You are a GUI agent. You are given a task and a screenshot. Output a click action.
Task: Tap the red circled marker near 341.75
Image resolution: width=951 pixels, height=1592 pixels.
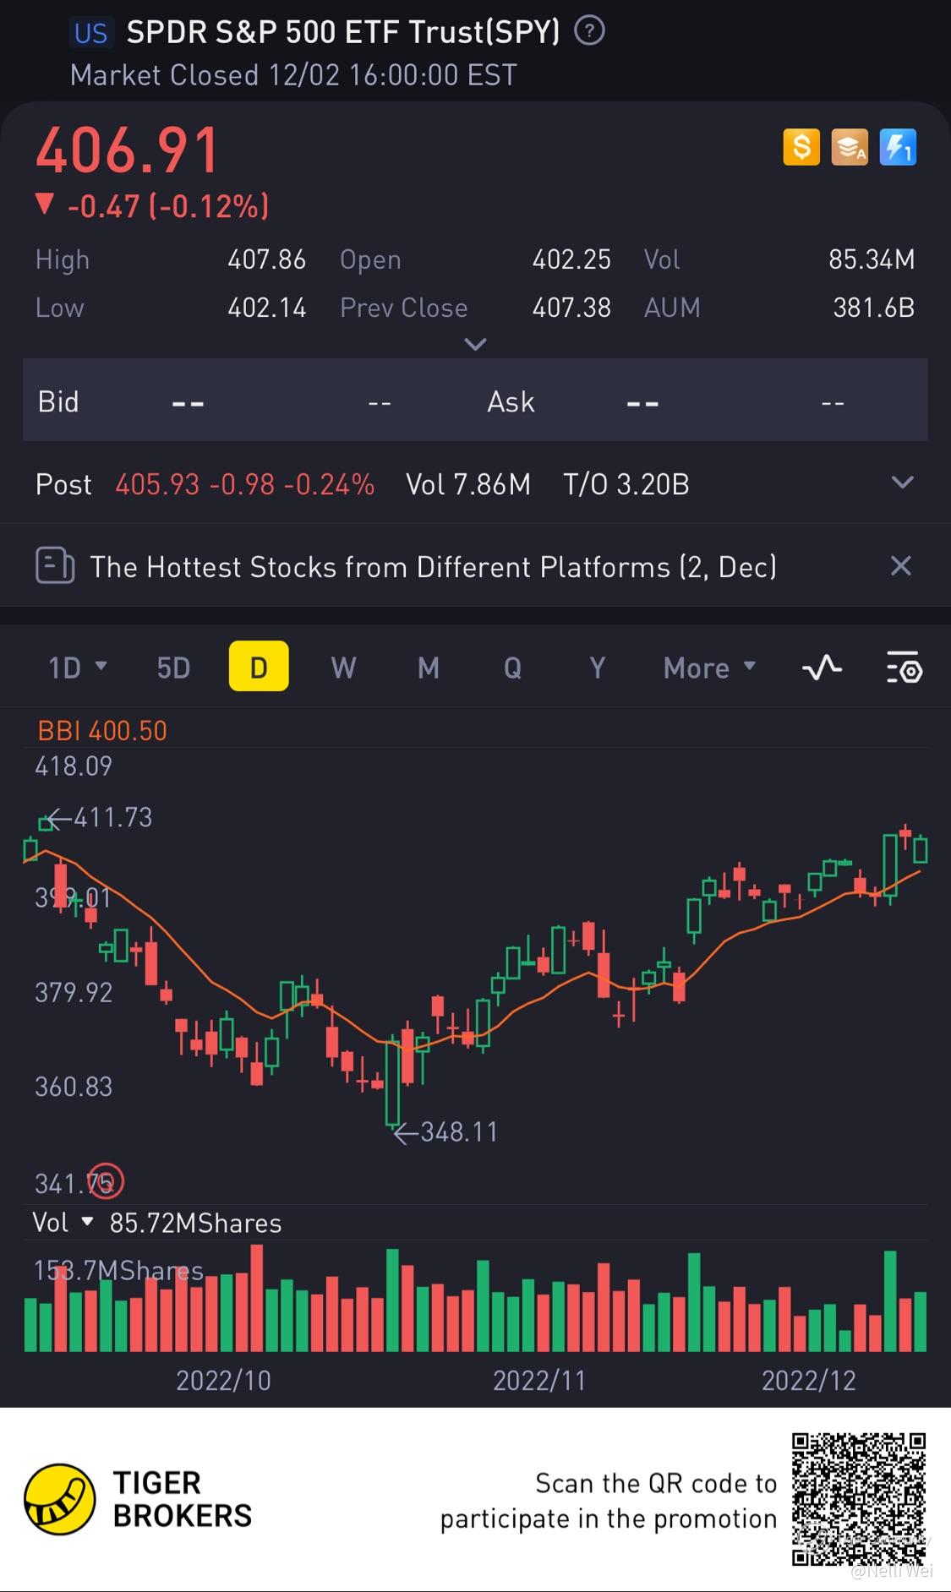[106, 1181]
